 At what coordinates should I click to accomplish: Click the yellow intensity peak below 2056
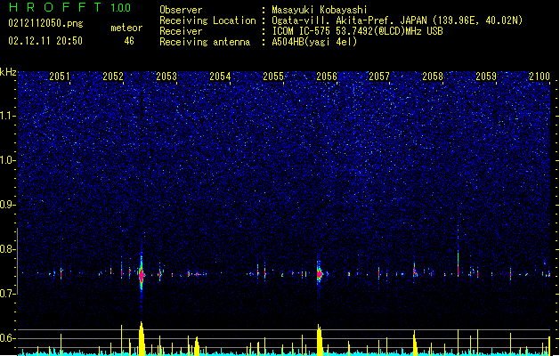[320, 340]
